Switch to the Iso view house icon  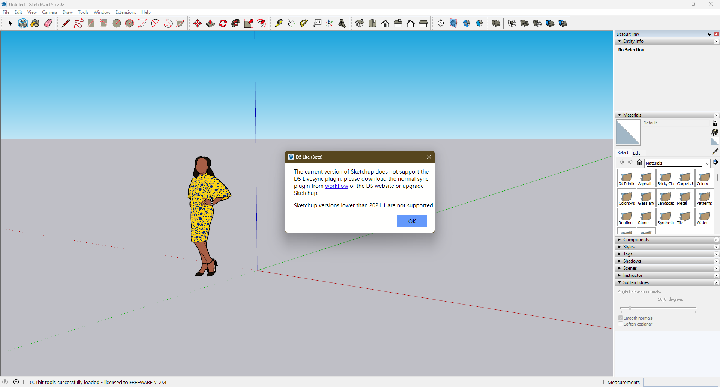[x=360, y=23]
